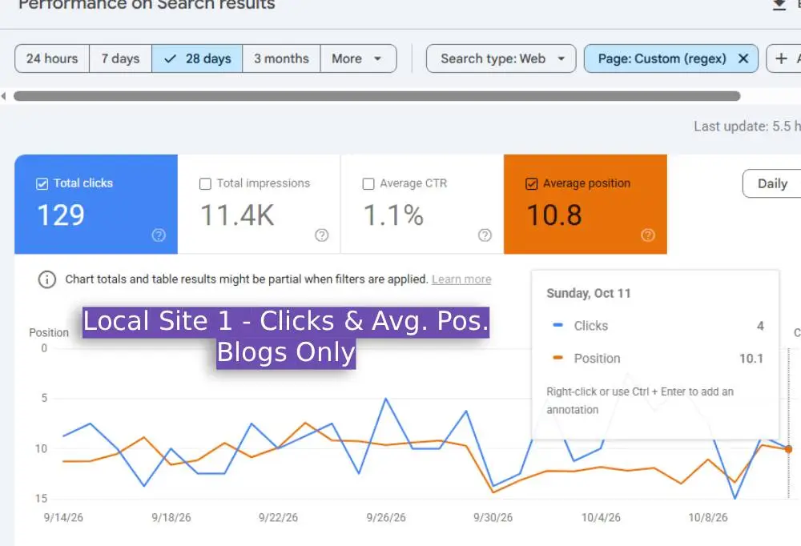
Task: Enable the Average CTR checkbox
Action: click(368, 183)
